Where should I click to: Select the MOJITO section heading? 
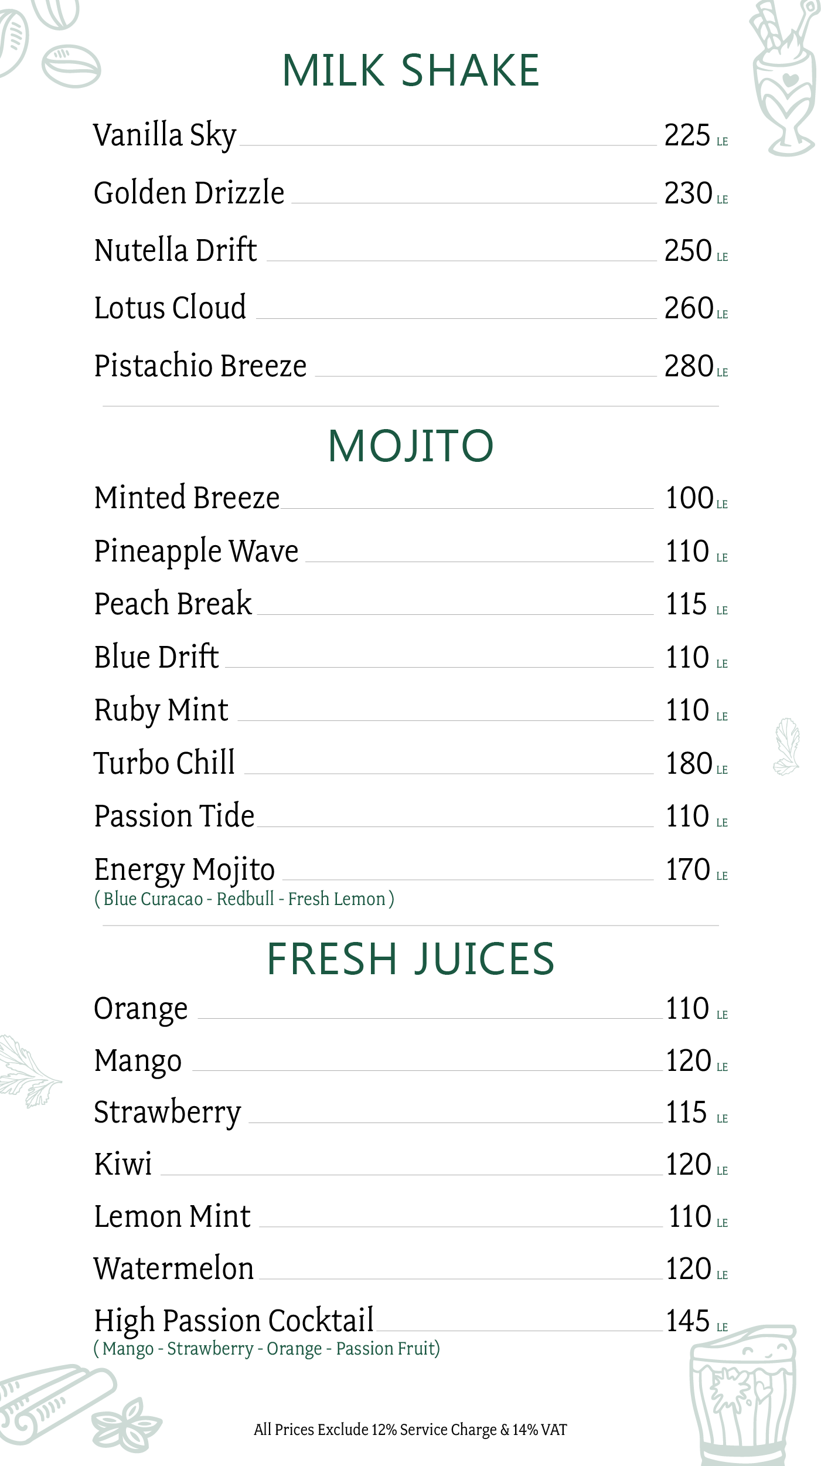(410, 445)
